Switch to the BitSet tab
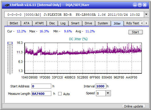Viewport: 151px width, 110px height. [14, 23]
